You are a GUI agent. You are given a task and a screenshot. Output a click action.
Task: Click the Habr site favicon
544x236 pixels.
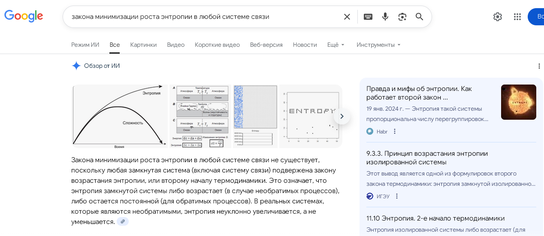click(370, 131)
